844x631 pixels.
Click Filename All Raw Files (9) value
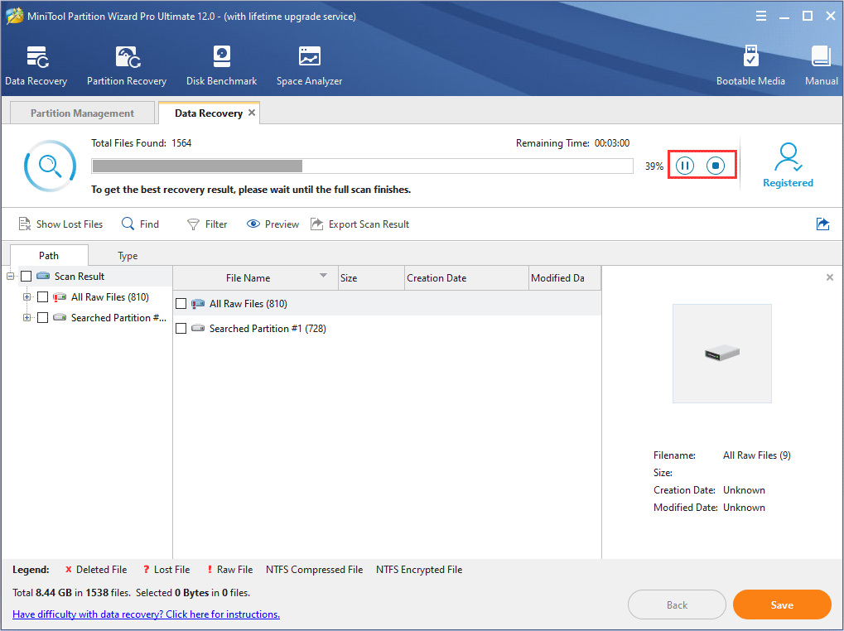(757, 455)
